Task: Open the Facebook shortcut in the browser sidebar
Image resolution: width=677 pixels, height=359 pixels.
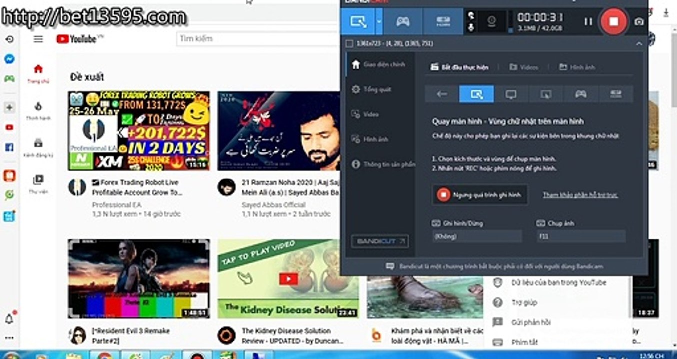Action: pyautogui.click(x=9, y=147)
